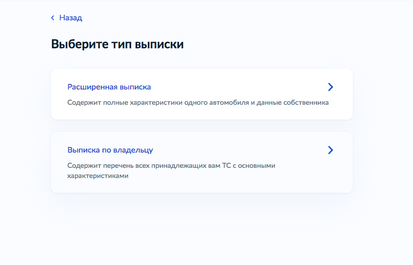Click the back arrow icon beside Назад

tap(53, 18)
